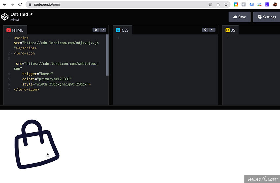Click the CodePen logo
The width and height of the screenshot is (280, 183).
tap(5, 17)
